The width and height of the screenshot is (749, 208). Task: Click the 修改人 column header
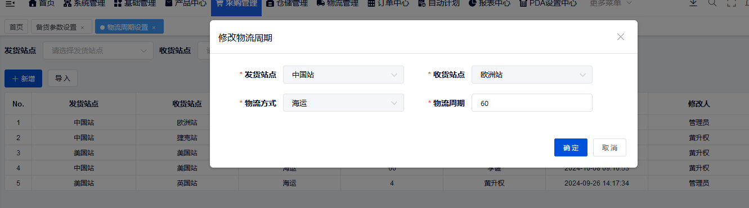[699, 104]
